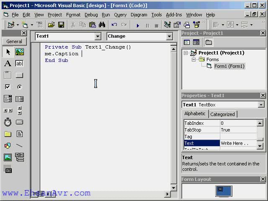Click View Code icon in Project panel

coord(187,42)
